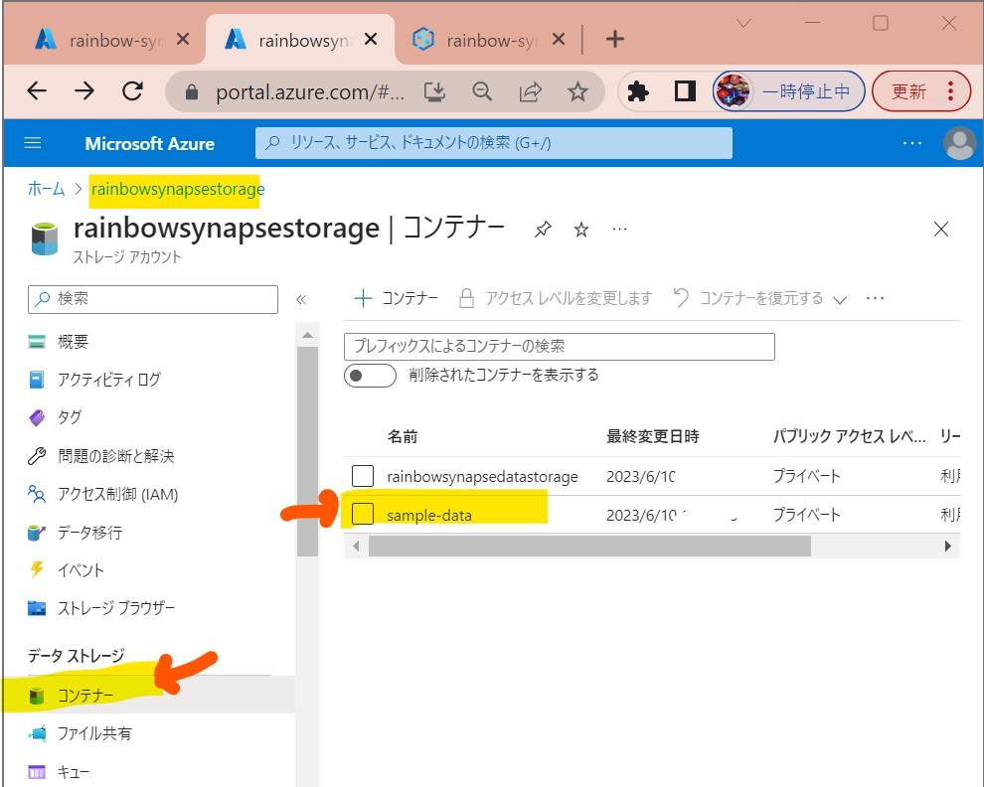Select コンテナー under データ ストレージ
The height and width of the screenshot is (787, 984).
[x=148, y=695]
